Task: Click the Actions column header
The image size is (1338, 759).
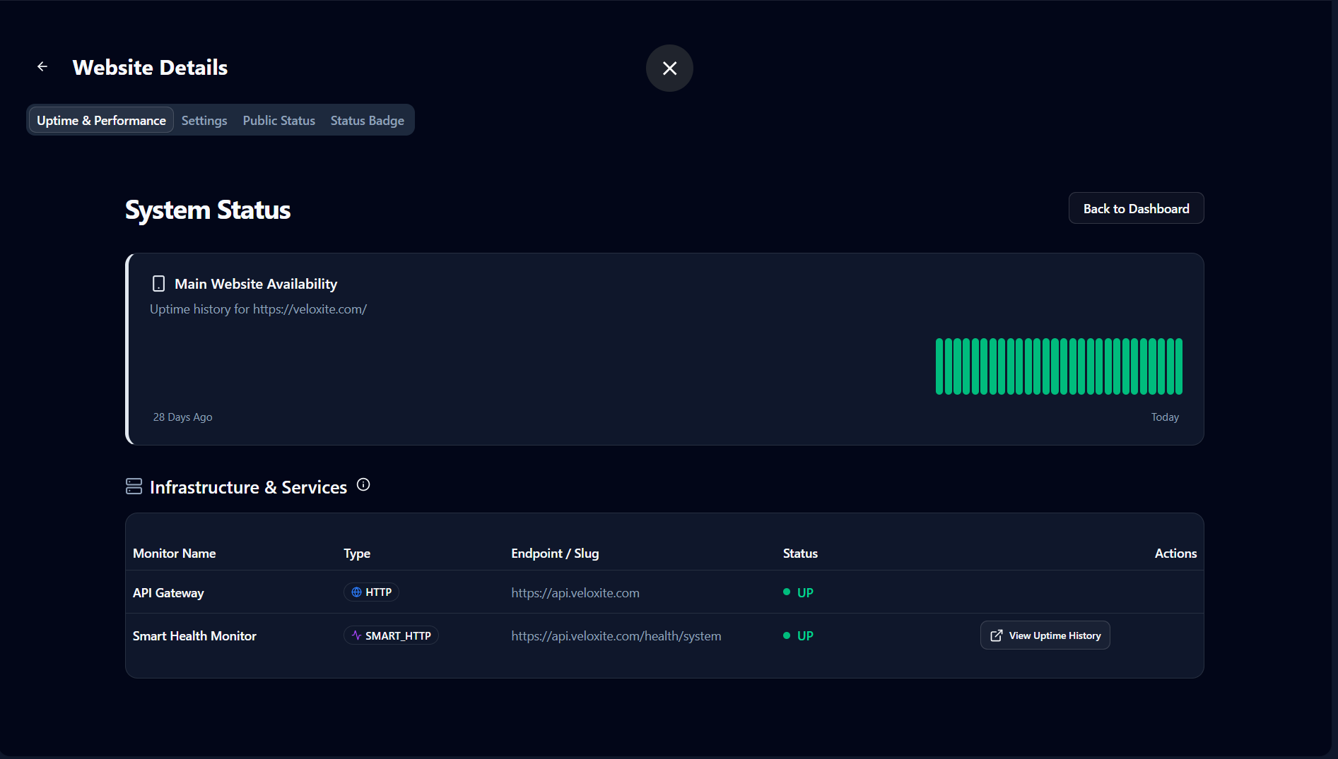Action: (1175, 554)
